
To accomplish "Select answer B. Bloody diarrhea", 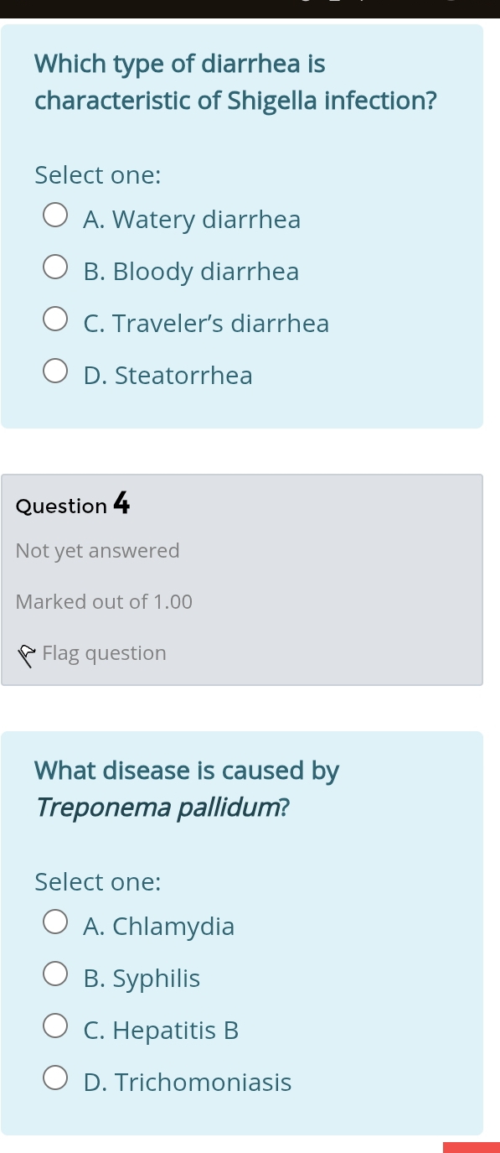I will click(54, 267).
